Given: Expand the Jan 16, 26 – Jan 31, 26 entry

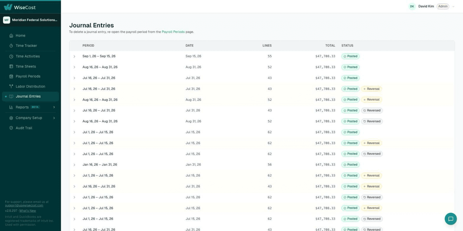Looking at the screenshot, I should (74, 165).
